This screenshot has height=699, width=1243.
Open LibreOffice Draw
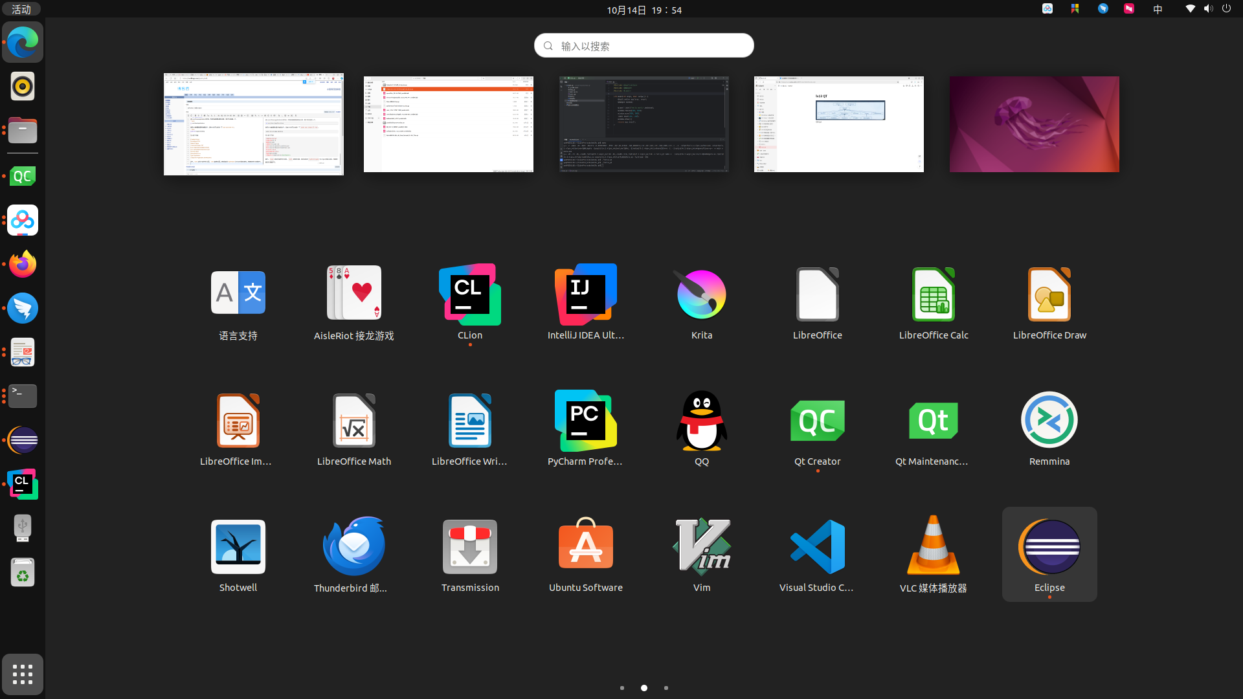pyautogui.click(x=1049, y=302)
